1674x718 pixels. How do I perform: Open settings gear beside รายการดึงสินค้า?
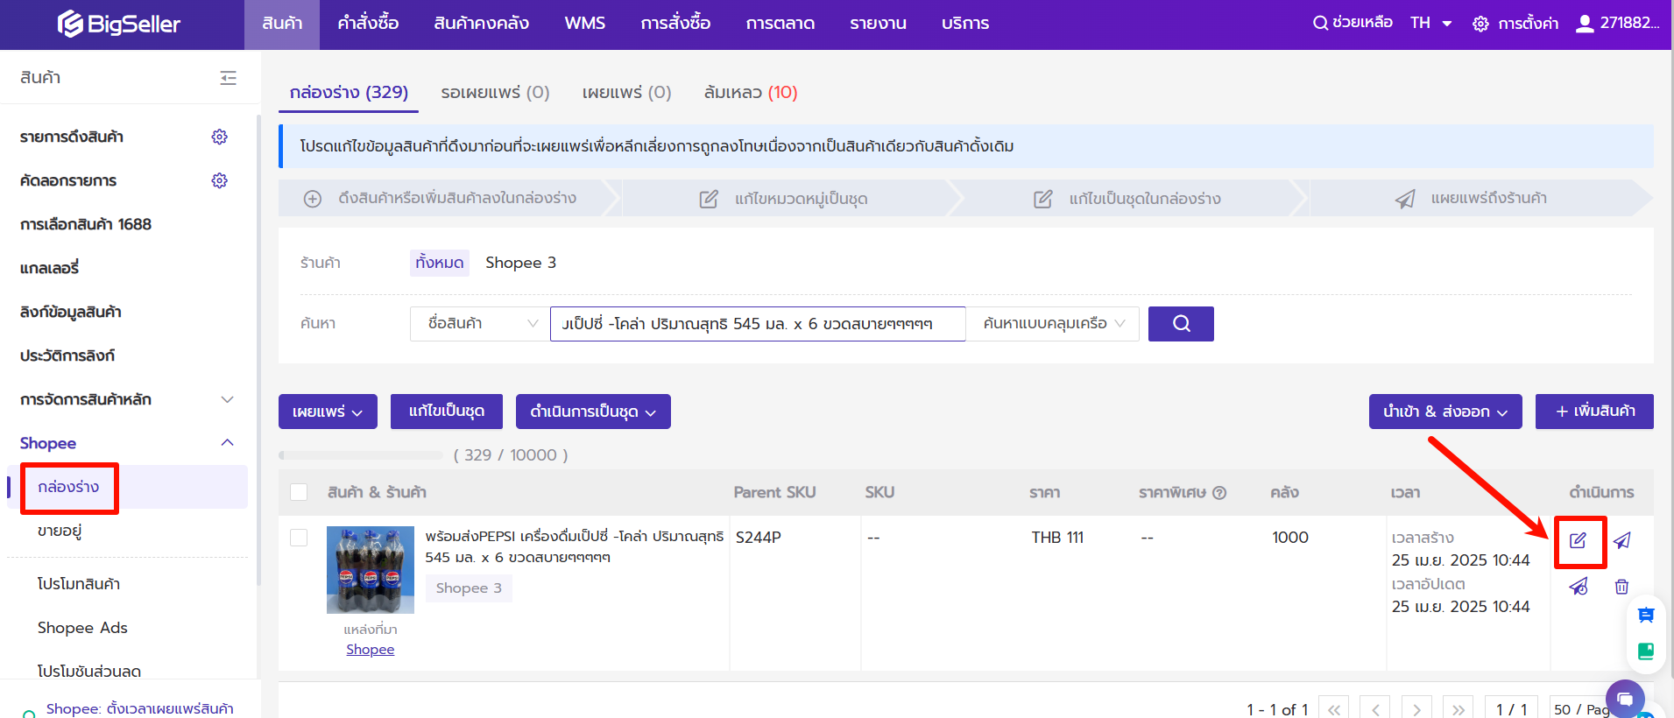point(220,137)
